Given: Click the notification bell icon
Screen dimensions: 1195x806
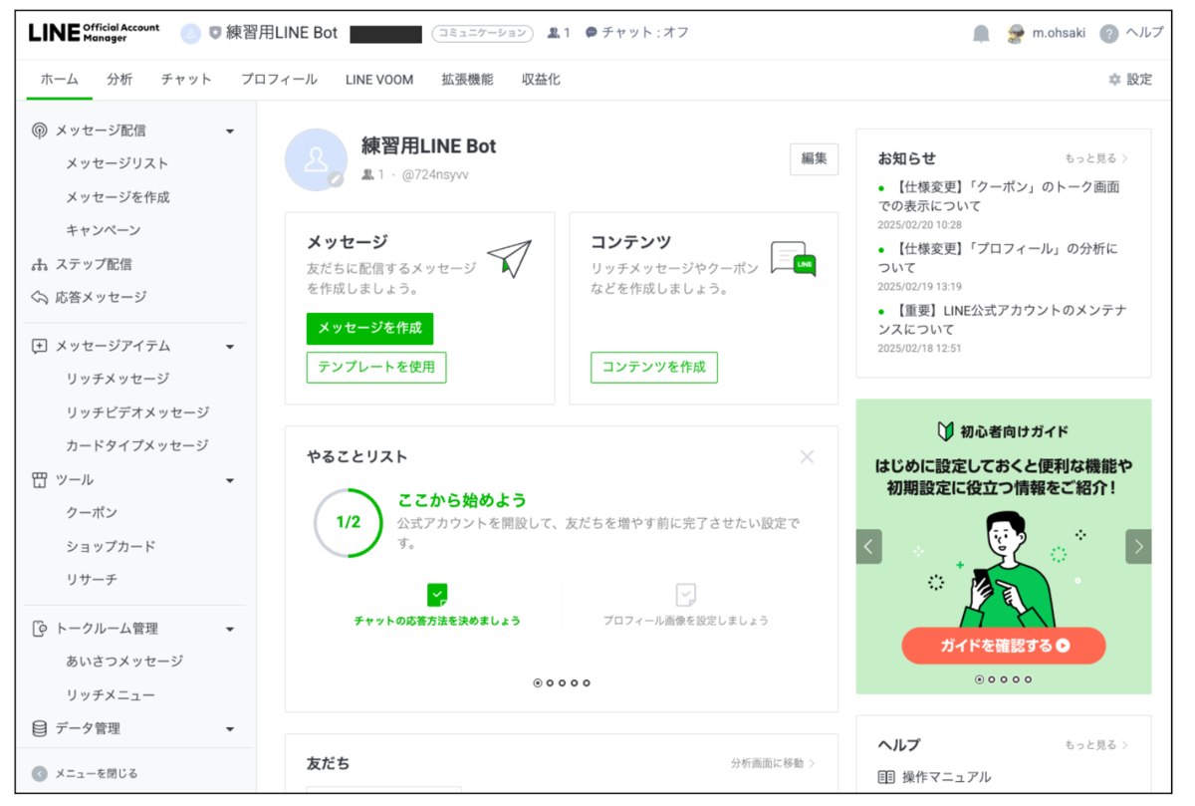Looking at the screenshot, I should (981, 33).
